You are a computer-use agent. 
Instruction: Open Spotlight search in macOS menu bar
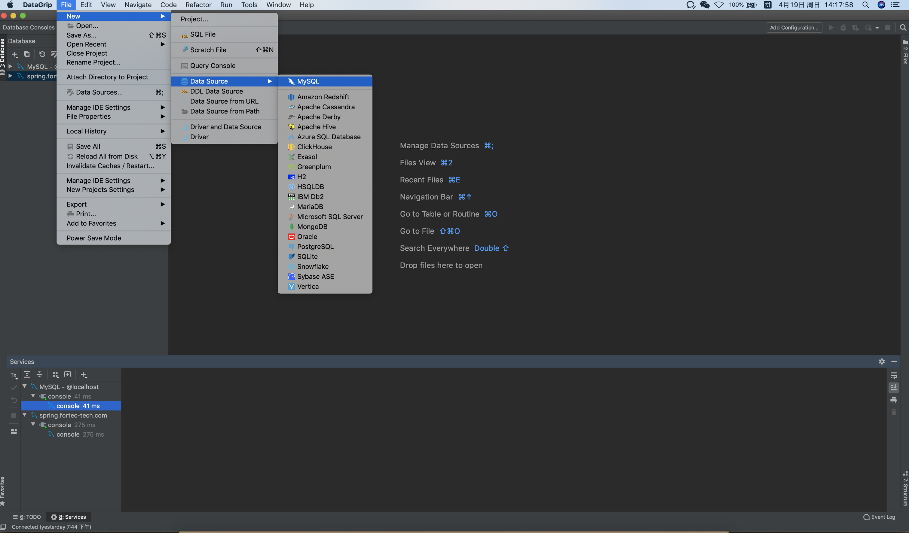[x=865, y=5]
